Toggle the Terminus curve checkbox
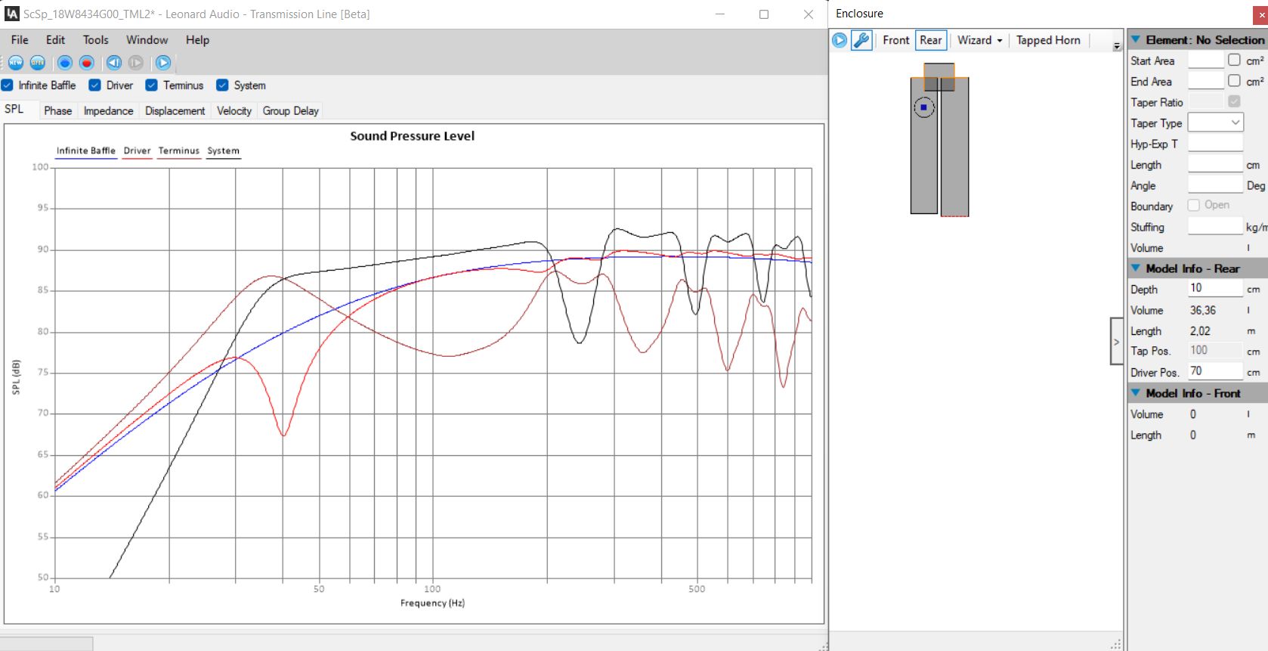 click(x=152, y=85)
